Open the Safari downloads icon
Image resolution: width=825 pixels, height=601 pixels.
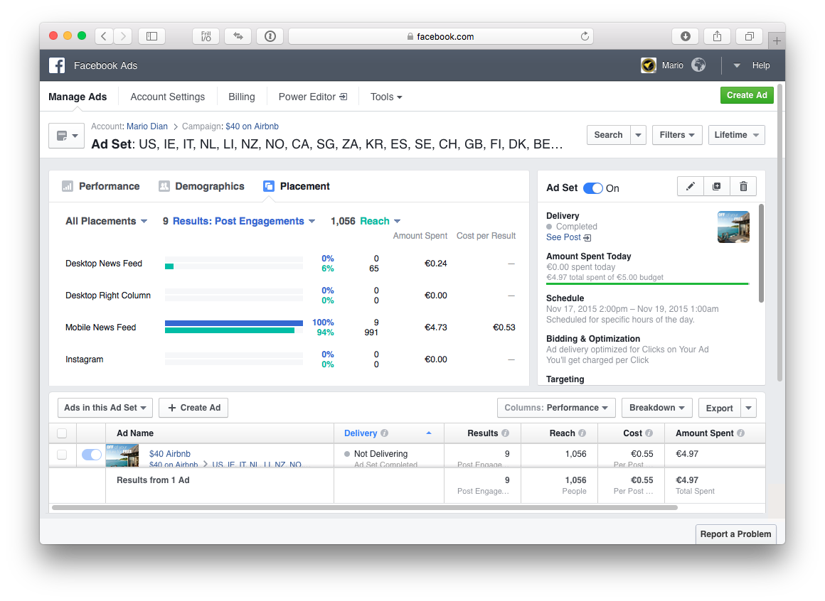click(x=685, y=36)
